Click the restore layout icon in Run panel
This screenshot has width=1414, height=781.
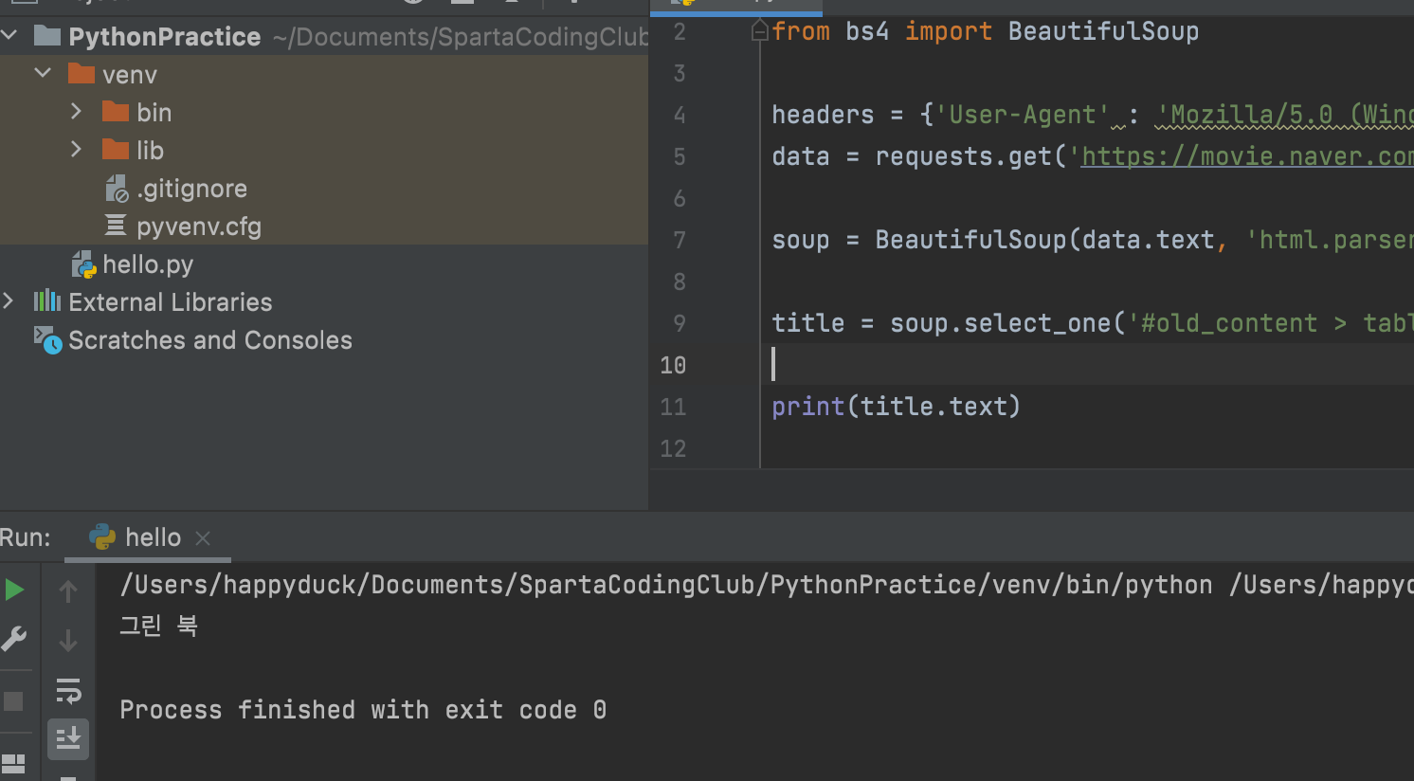(13, 763)
